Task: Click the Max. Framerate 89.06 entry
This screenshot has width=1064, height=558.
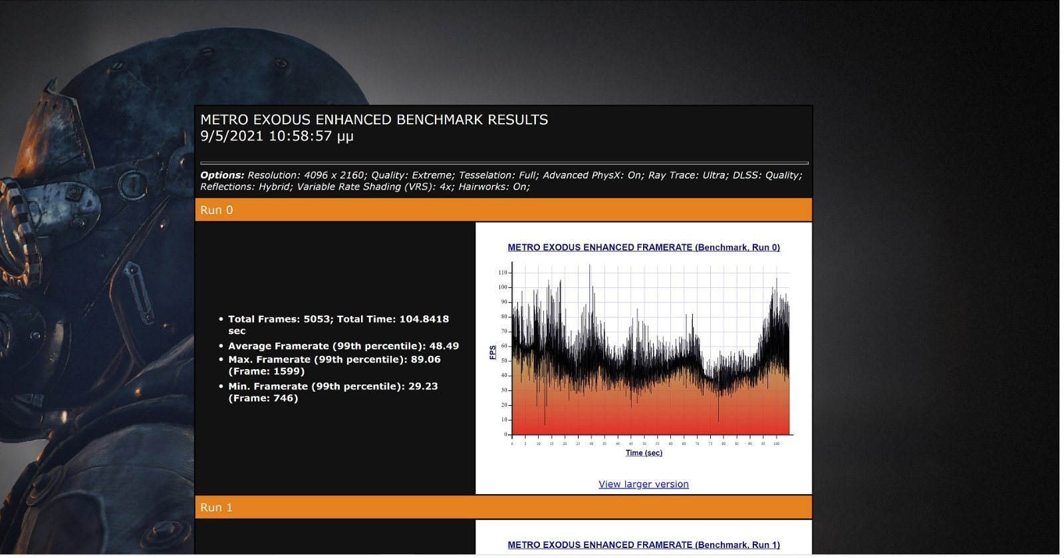Action: tap(334, 365)
